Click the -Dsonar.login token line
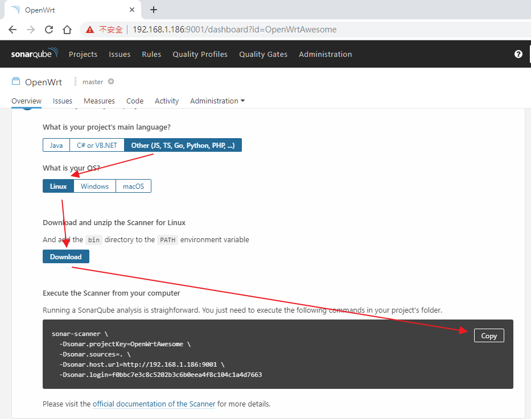The image size is (531, 419). click(x=160, y=374)
